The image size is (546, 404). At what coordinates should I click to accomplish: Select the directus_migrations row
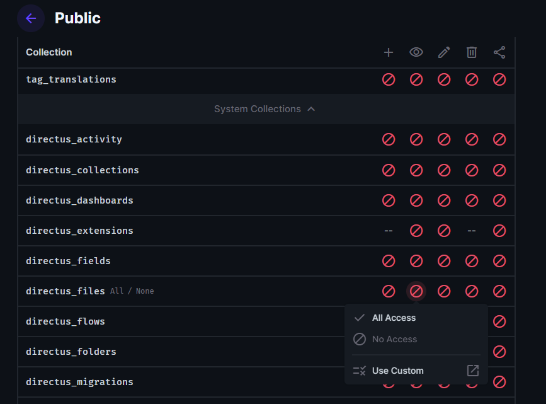79,382
